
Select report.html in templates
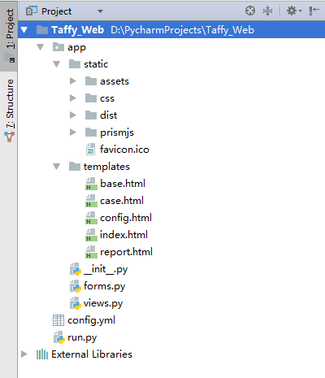(x=126, y=252)
